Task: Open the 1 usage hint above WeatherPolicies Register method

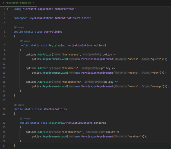Action: [x=25, y=118]
